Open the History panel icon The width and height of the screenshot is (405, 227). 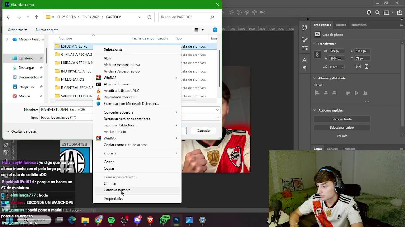click(305, 27)
